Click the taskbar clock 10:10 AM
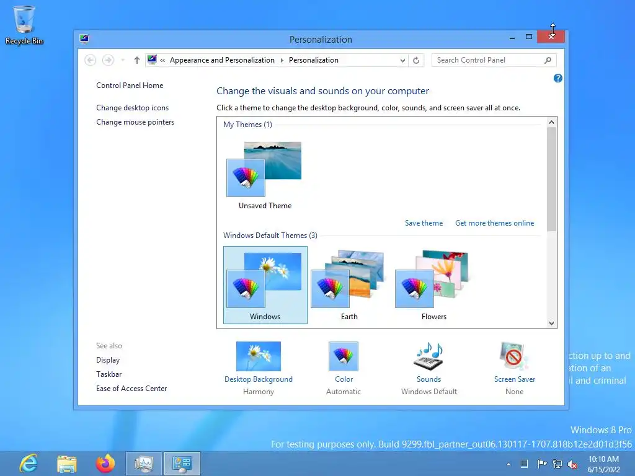Screen dimensions: 635x476 [x=603, y=464]
